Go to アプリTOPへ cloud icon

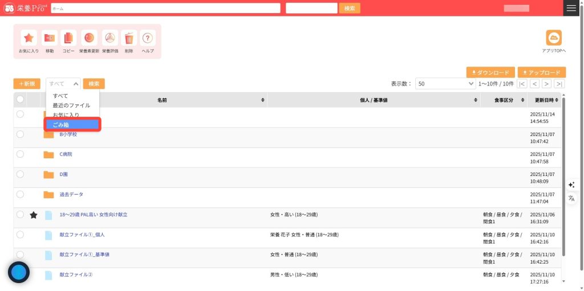coord(554,38)
